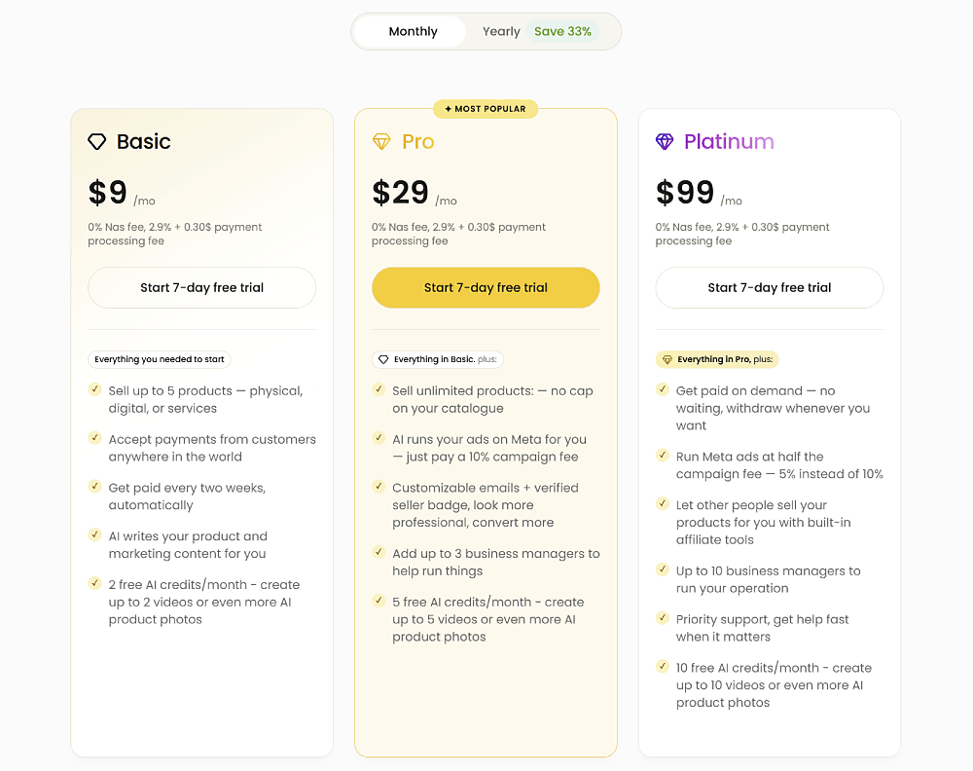Switch billing to Monthly

click(413, 31)
